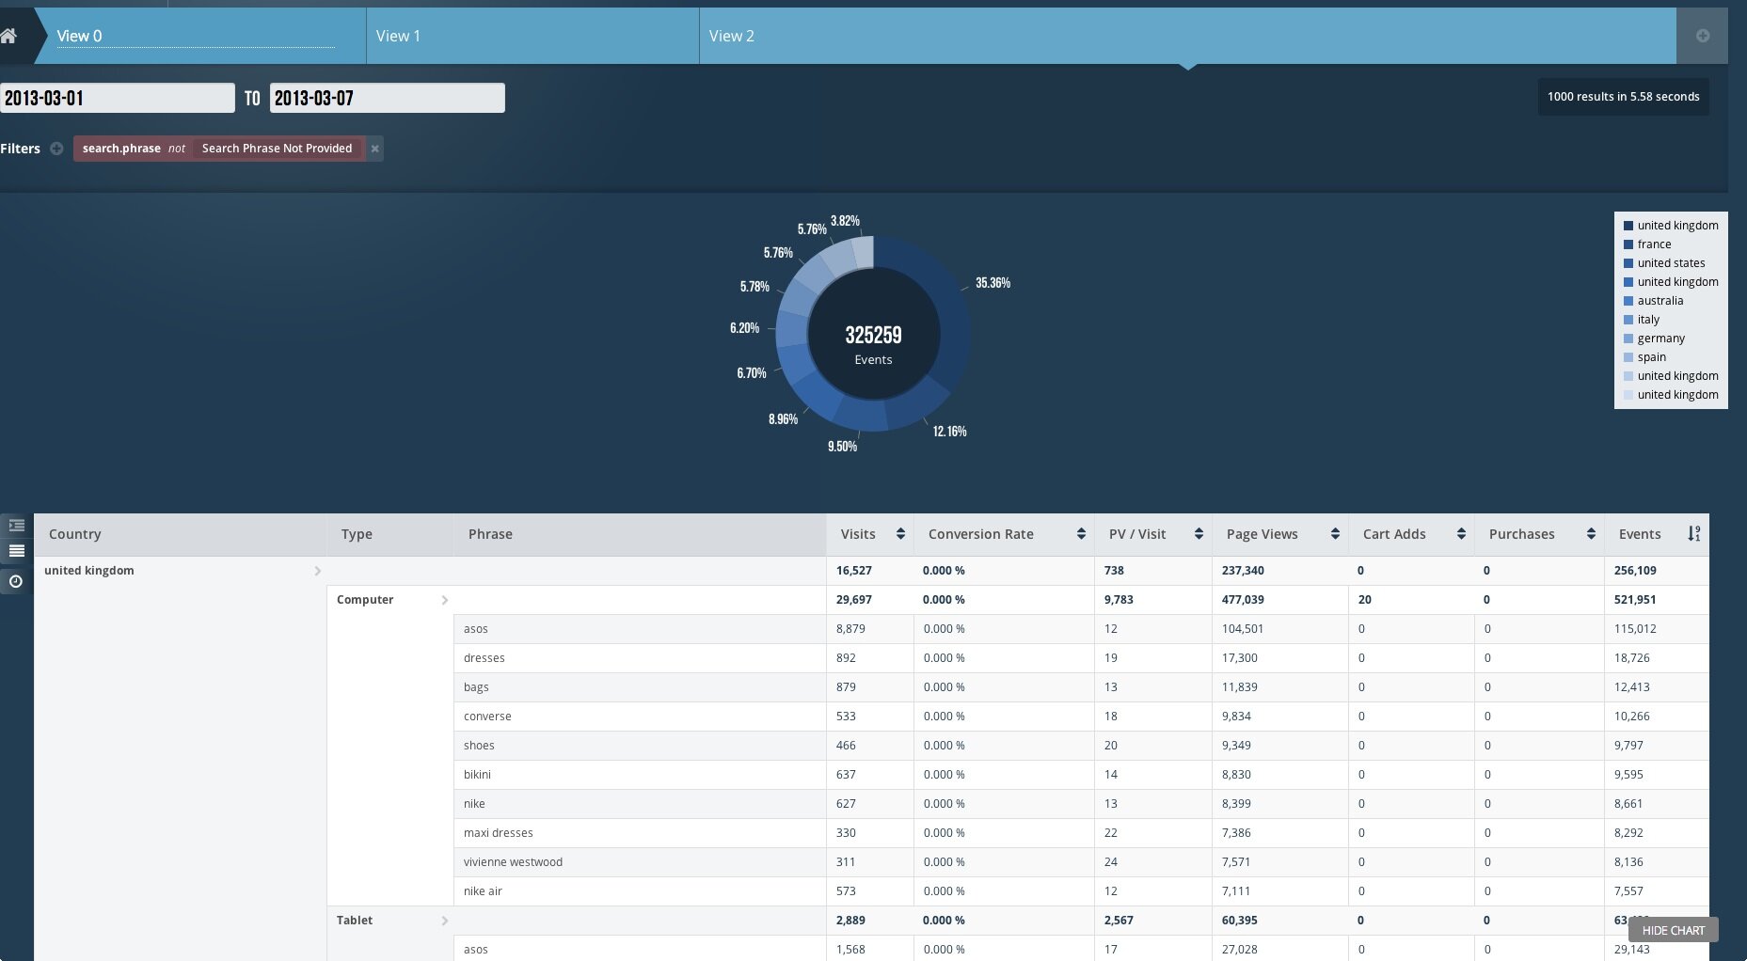Go to the home icon
Image resolution: width=1747 pixels, height=961 pixels.
pyautogui.click(x=8, y=36)
